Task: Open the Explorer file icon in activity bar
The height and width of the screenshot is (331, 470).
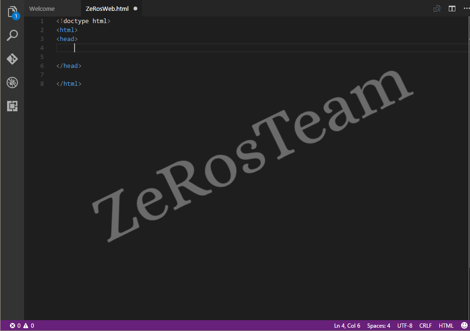Action: [x=12, y=13]
